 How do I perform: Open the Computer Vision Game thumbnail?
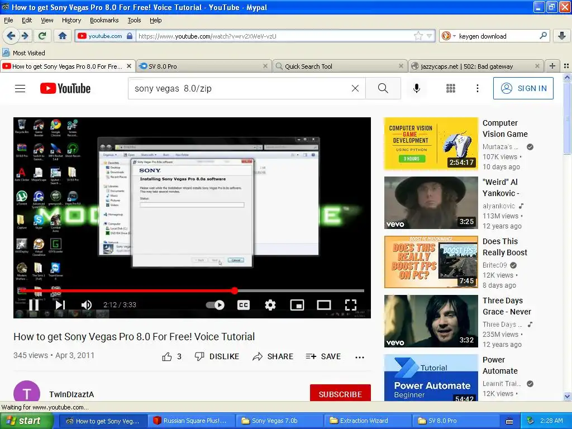point(431,144)
